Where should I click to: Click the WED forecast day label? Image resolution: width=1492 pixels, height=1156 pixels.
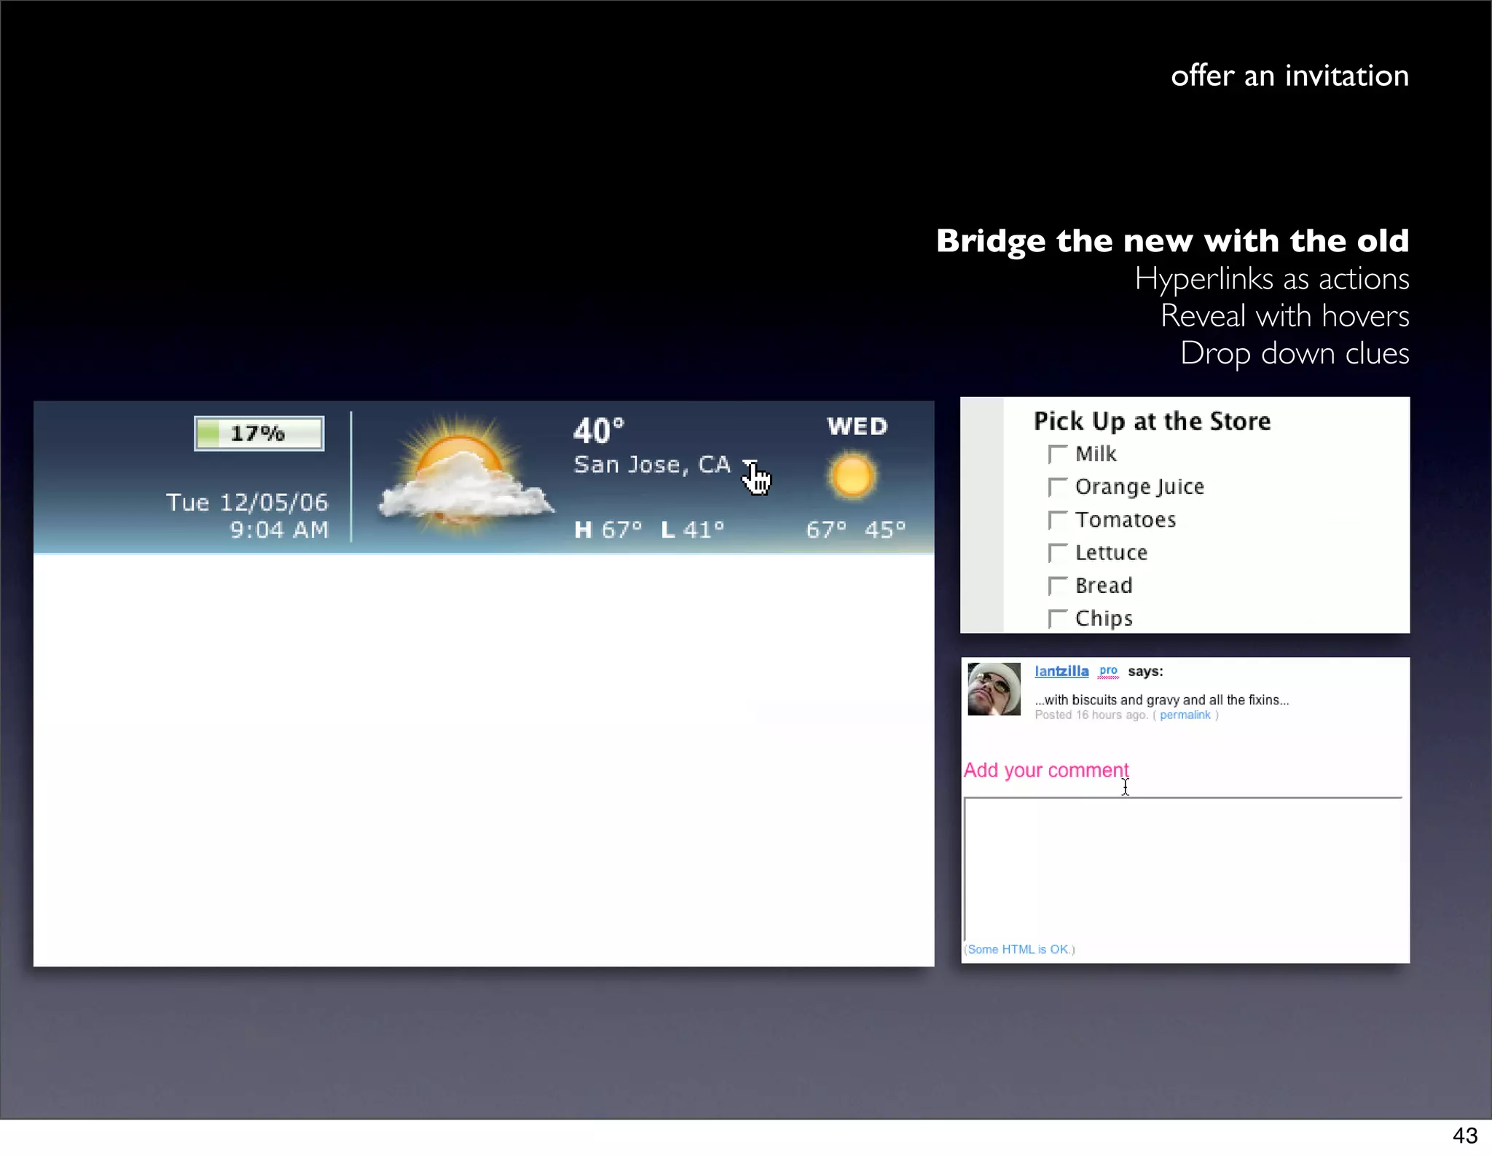[x=857, y=426]
